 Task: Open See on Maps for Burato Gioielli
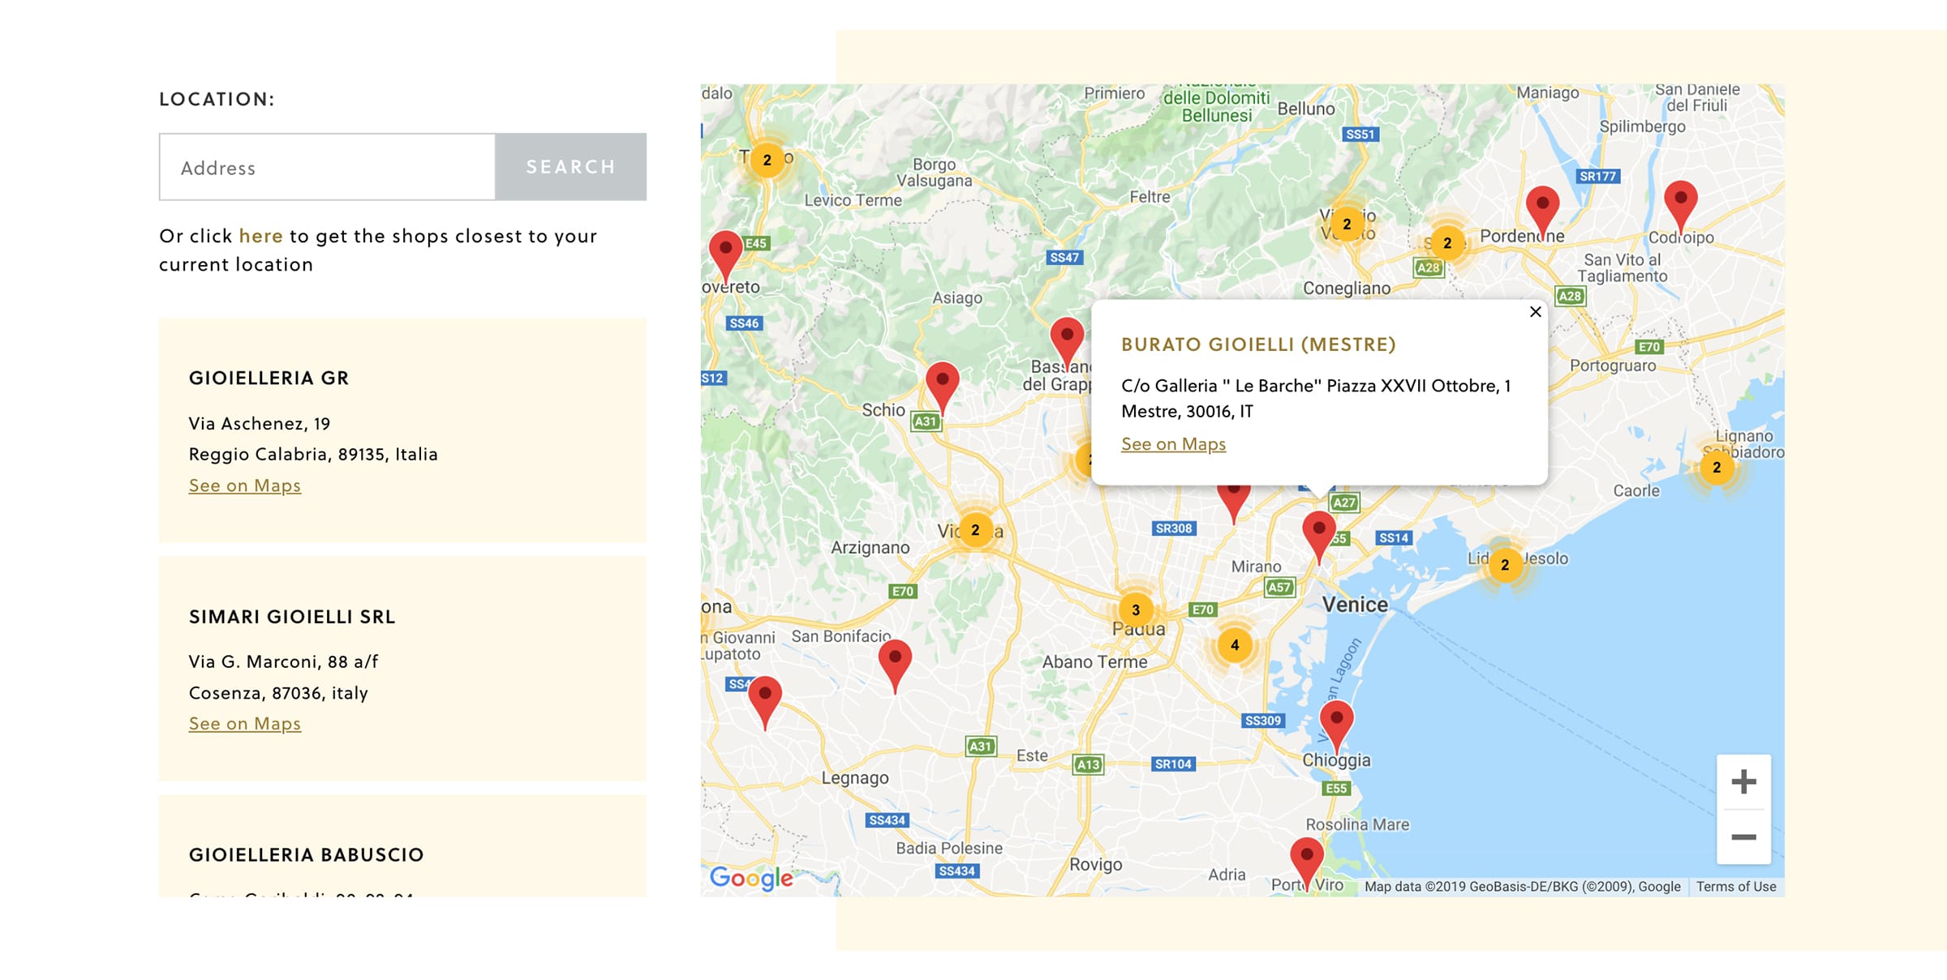(x=1173, y=444)
